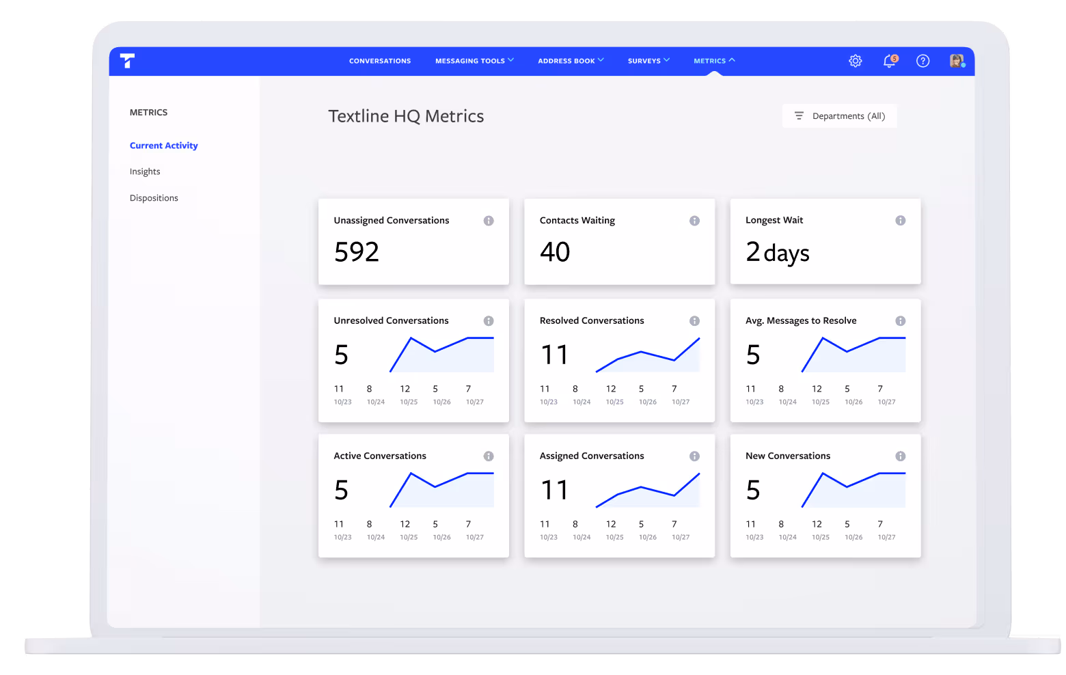Click the Unresolved Conversations trend chart
The width and height of the screenshot is (1066, 675).
click(441, 355)
